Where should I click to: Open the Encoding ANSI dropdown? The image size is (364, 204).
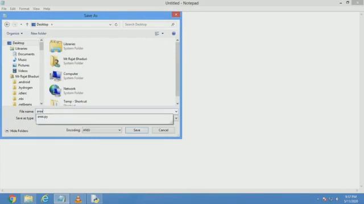point(102,130)
